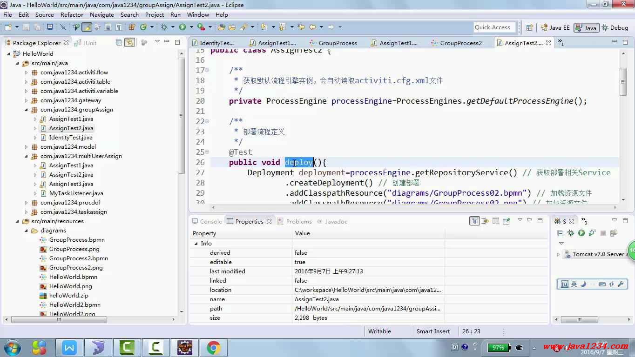This screenshot has width=635, height=357.
Task: Expand the Tomcat v7.0 Server node
Action: pos(559,254)
